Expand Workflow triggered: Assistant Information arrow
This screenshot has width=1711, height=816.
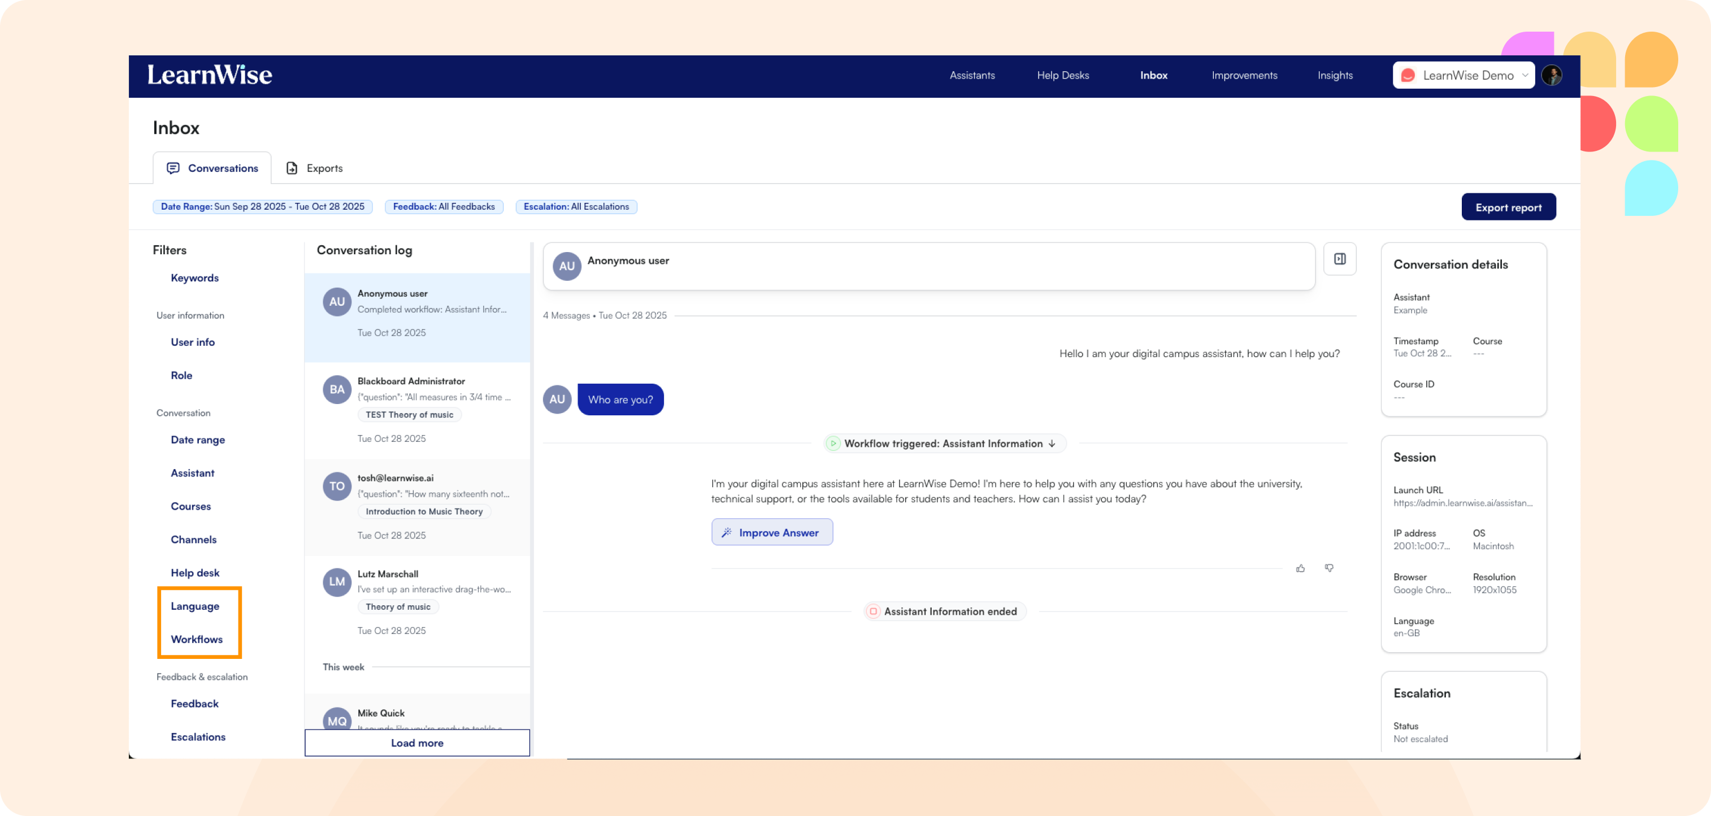(x=1052, y=443)
